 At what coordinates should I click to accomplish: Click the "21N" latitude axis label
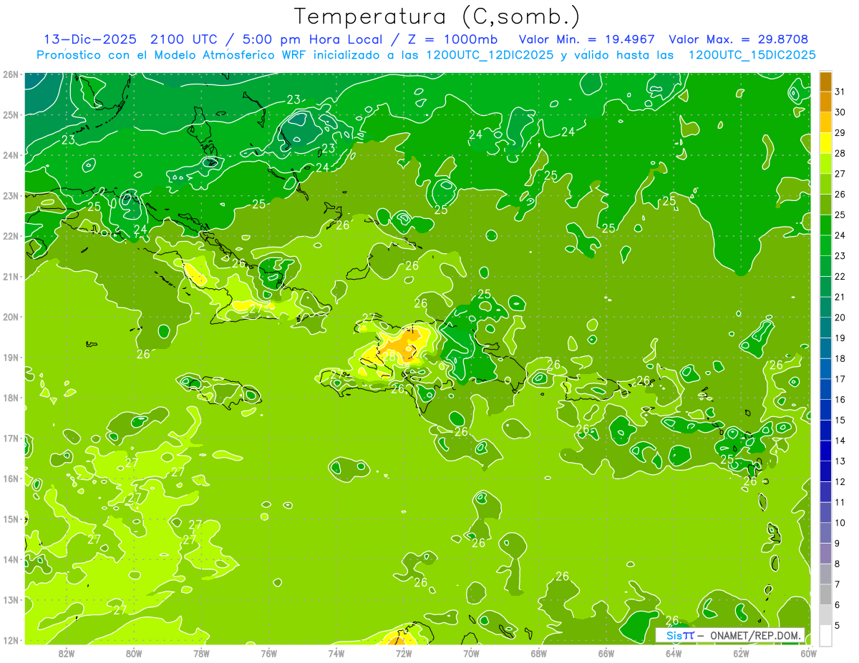click(x=10, y=276)
